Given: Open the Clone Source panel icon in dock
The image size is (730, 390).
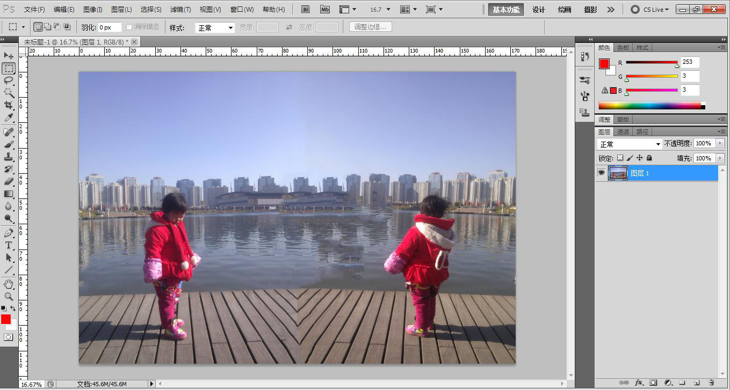Looking at the screenshot, I should pos(585,112).
